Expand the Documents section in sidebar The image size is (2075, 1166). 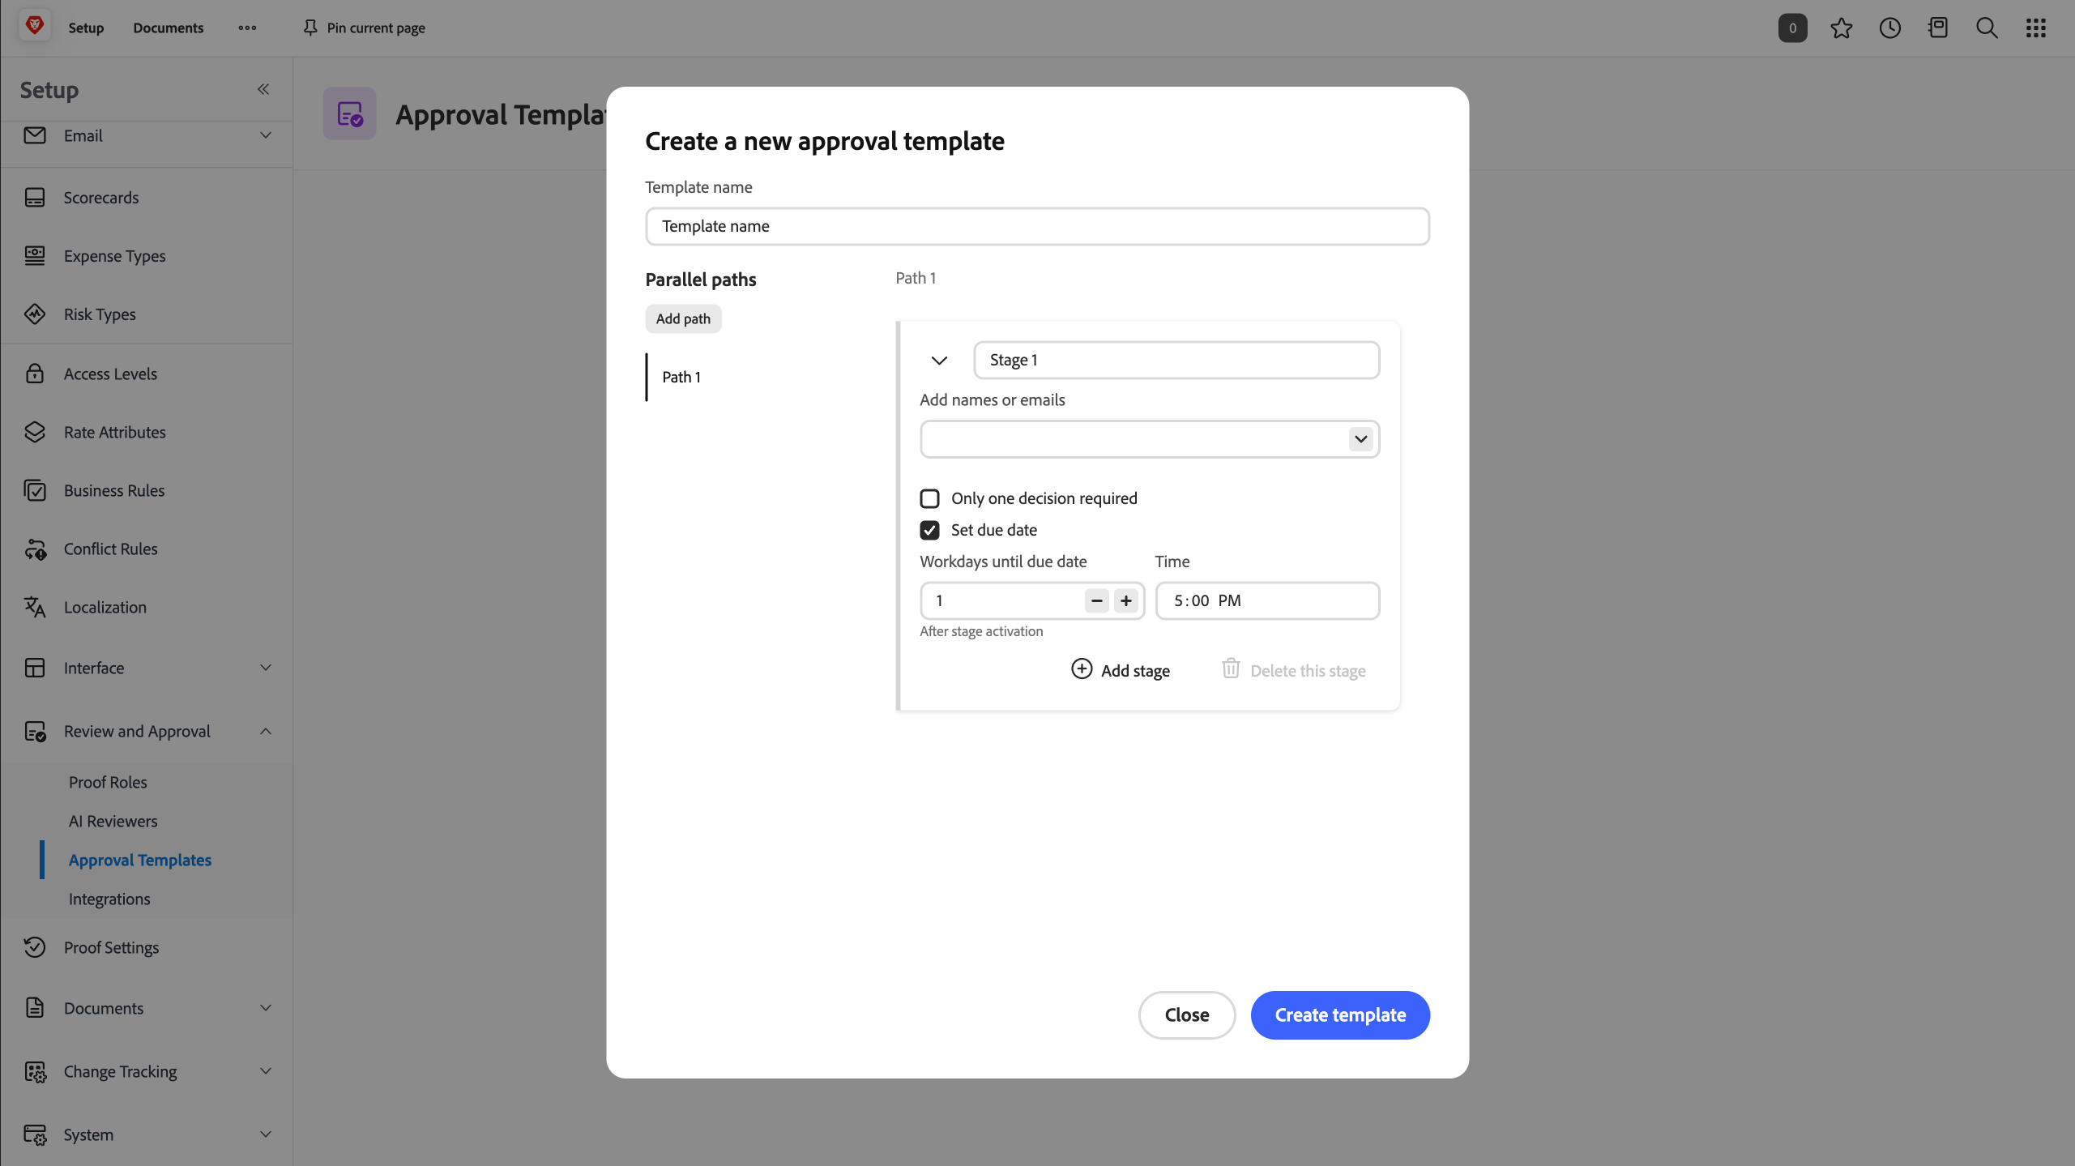tap(266, 1008)
